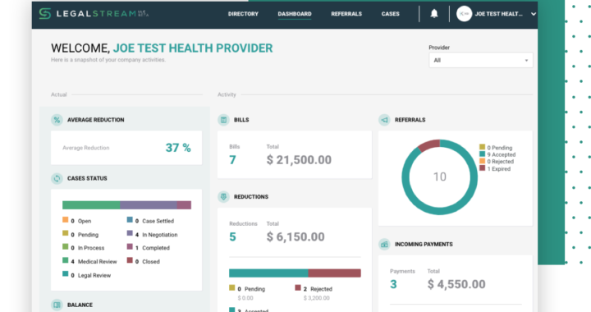The image size is (591, 312).
Task: Click the Medical Review status label
Action: pos(97,262)
